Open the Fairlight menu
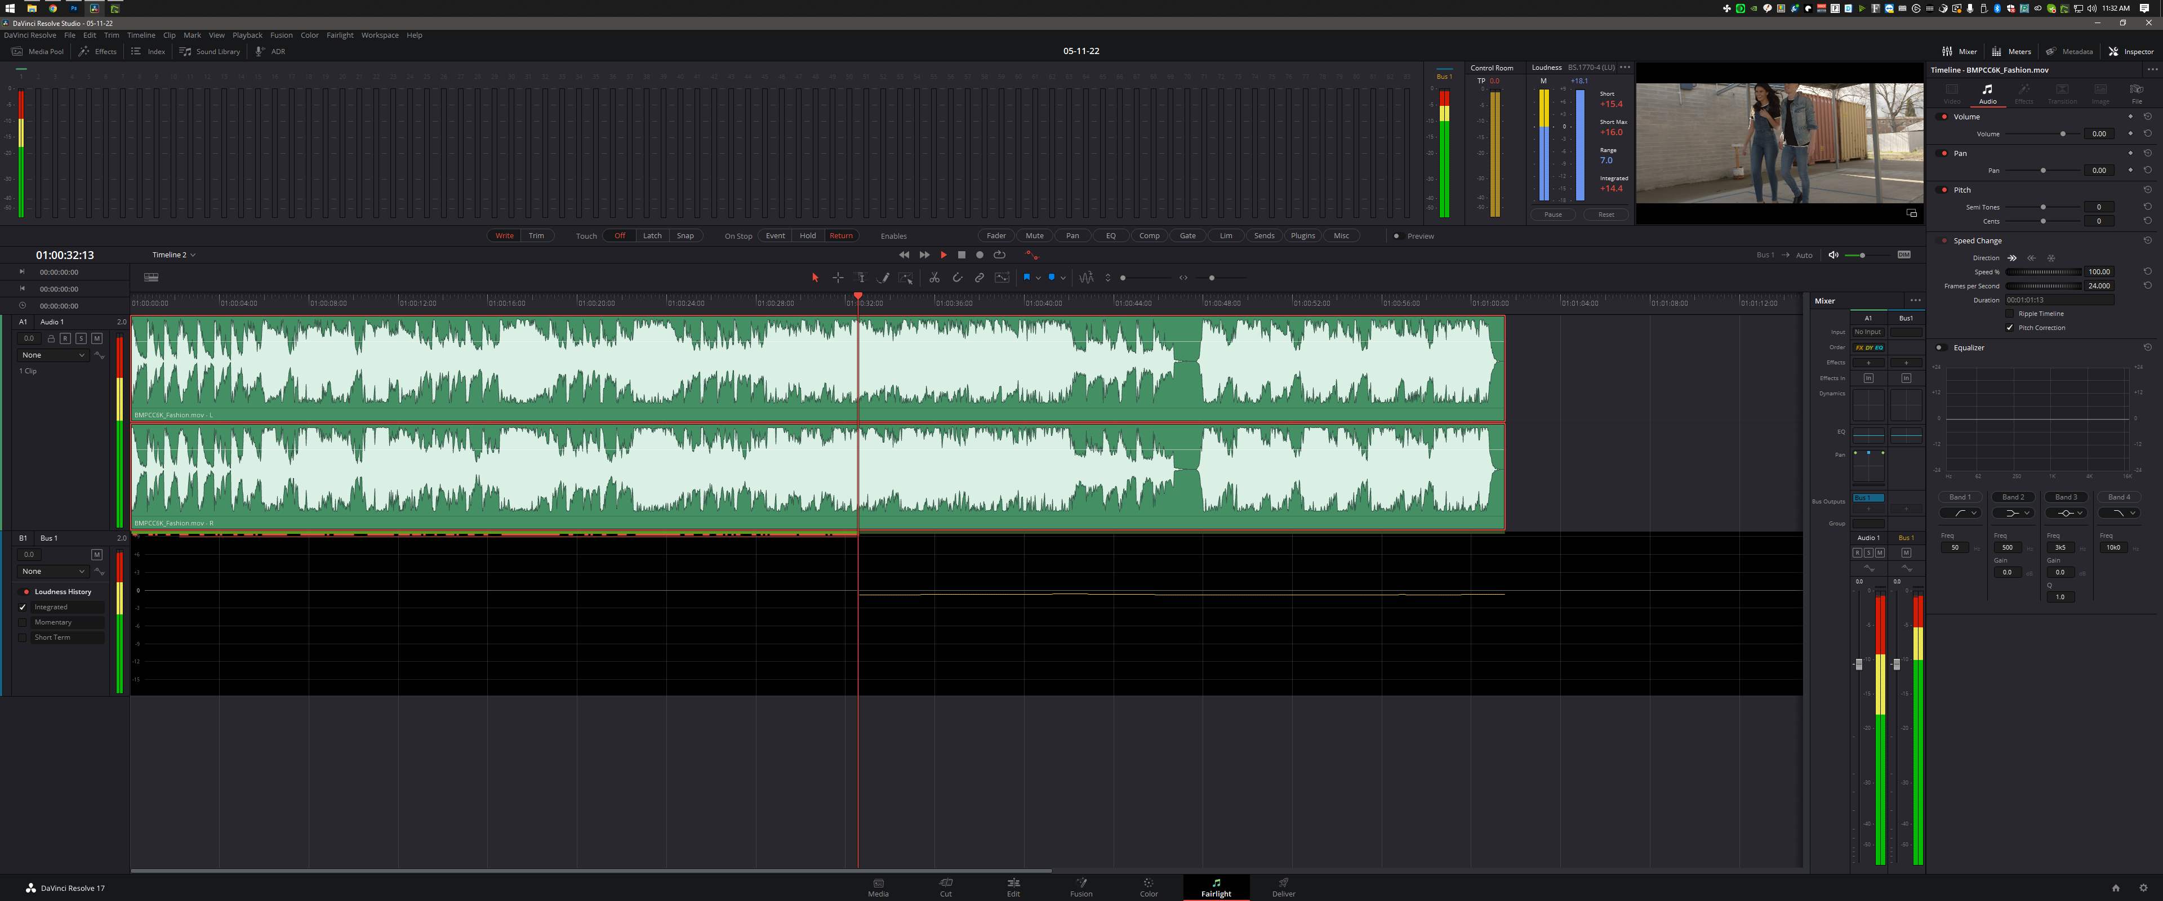2163x901 pixels. point(340,35)
